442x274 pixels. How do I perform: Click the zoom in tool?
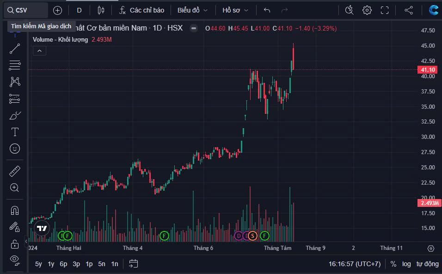(x=15, y=187)
